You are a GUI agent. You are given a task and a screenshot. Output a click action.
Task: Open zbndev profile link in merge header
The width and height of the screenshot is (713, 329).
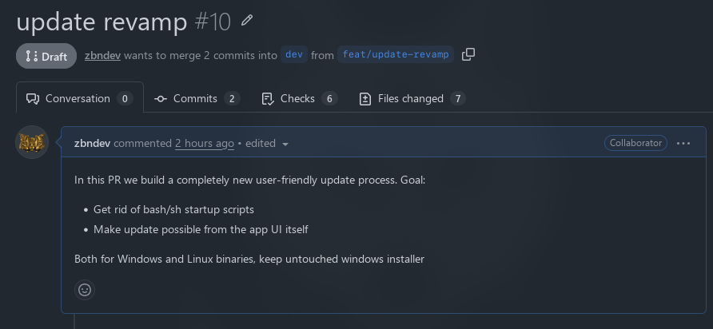click(102, 55)
